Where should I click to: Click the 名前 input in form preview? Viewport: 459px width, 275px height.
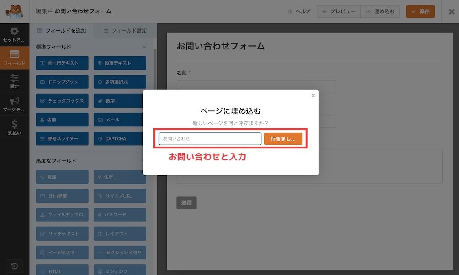click(x=257, y=87)
